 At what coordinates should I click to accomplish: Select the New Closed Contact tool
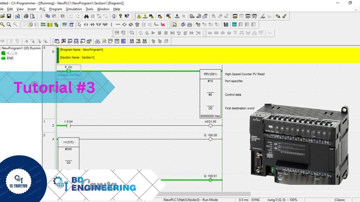pyautogui.click(x=92, y=25)
